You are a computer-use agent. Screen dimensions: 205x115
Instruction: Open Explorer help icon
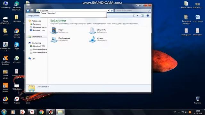point(148,16)
